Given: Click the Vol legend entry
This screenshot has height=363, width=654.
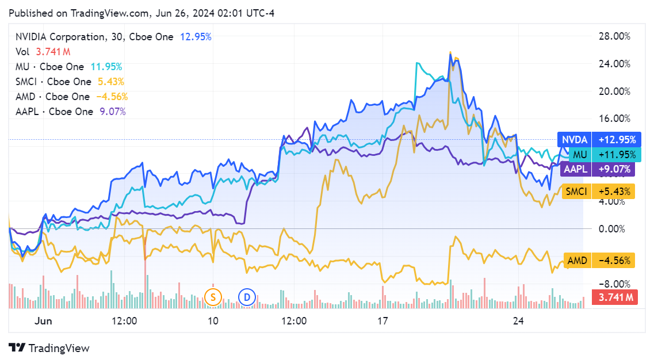Looking at the screenshot, I should click(22, 52).
